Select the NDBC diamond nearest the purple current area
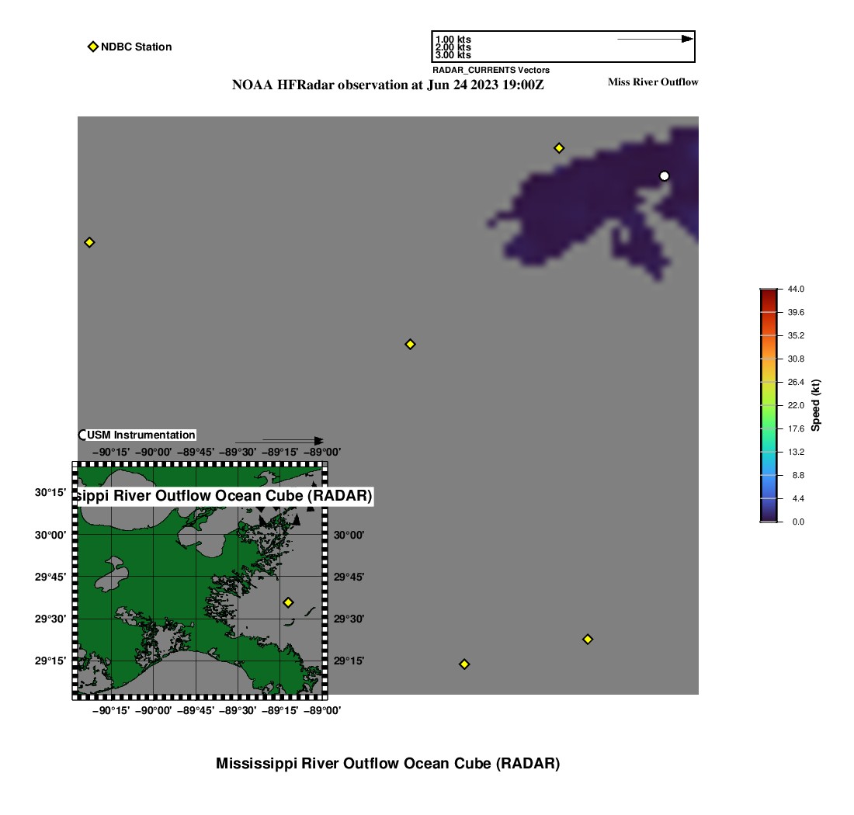 tap(559, 148)
